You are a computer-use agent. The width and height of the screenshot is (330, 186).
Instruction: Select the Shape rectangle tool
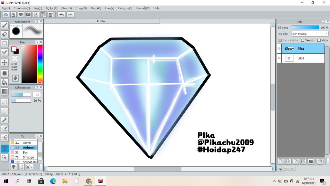(5, 43)
